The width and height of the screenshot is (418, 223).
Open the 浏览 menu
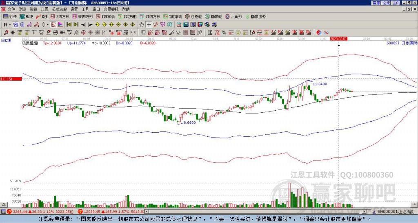[x=23, y=9]
